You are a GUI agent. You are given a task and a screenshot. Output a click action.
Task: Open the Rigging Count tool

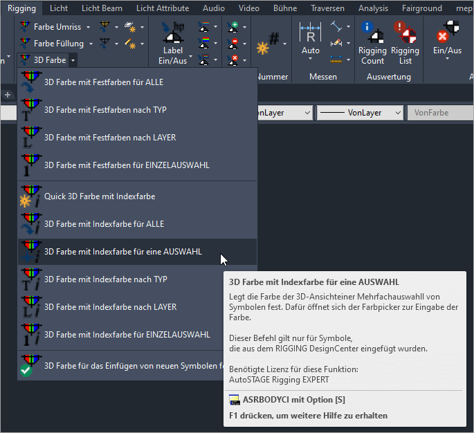[x=372, y=43]
